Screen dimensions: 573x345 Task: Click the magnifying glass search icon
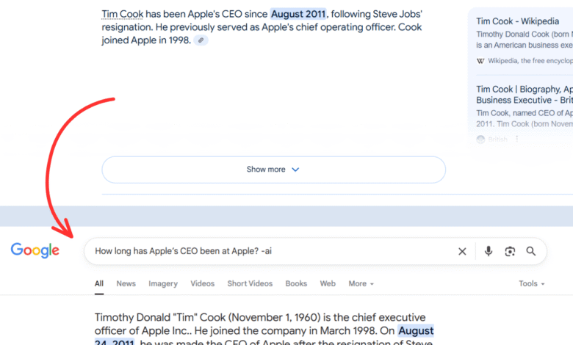click(x=531, y=251)
